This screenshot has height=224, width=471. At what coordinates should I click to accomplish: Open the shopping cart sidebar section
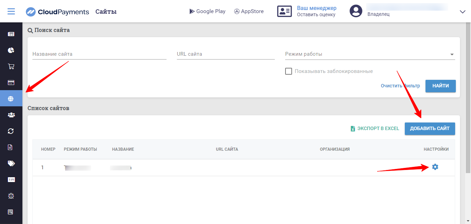click(x=11, y=66)
